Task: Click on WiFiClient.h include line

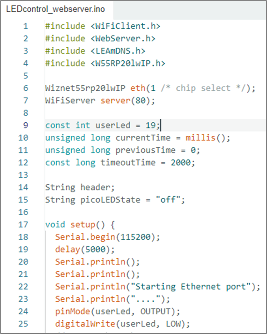Action: pyautogui.click(x=103, y=26)
